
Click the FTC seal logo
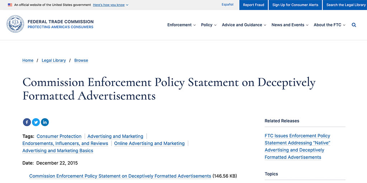(15, 24)
